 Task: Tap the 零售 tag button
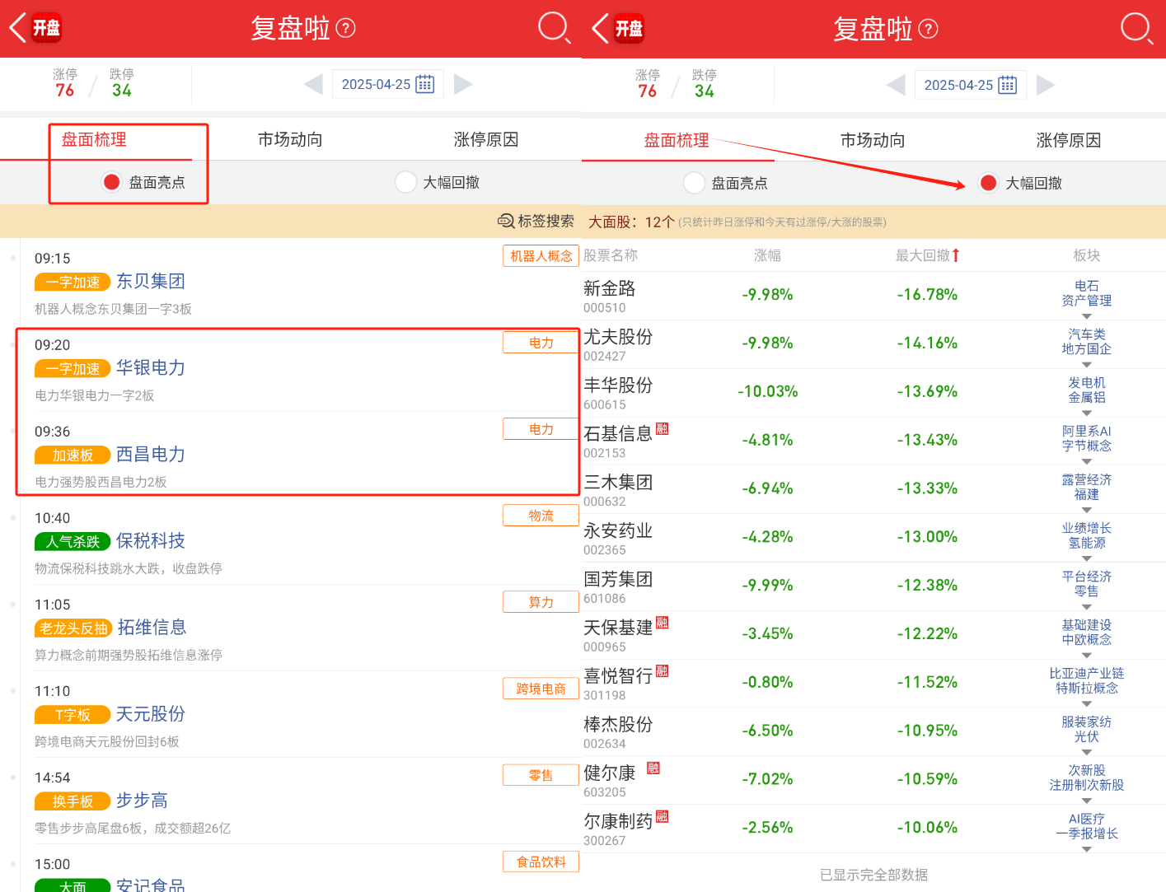(x=541, y=775)
